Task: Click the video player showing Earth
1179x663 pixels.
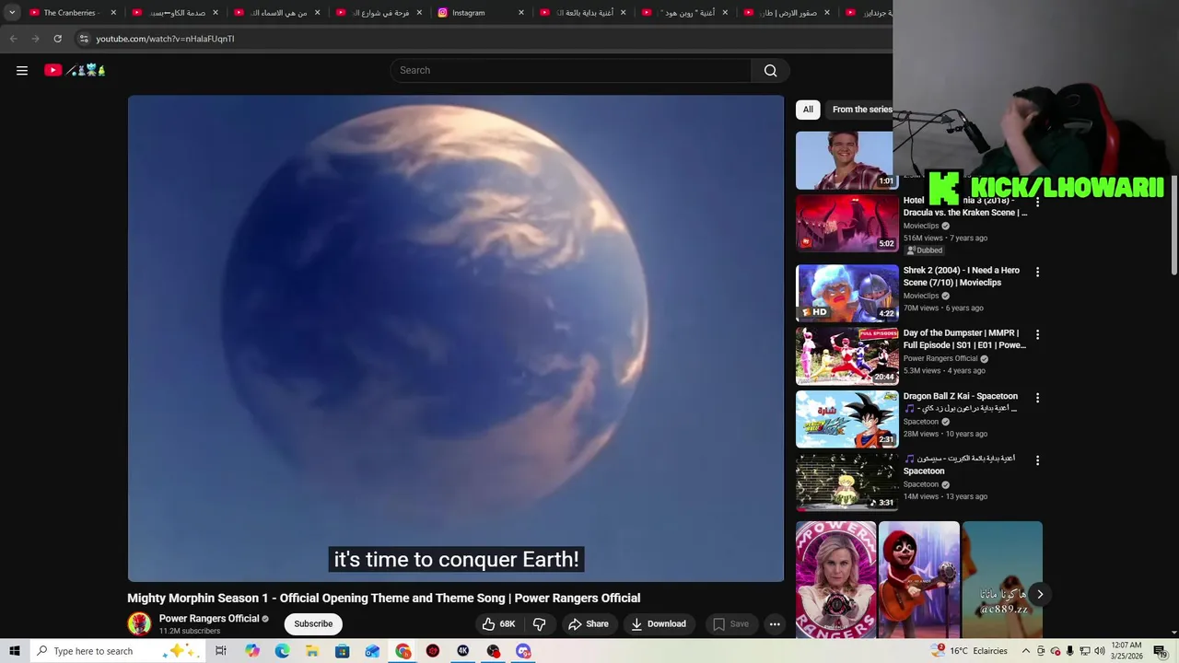Action: (456, 338)
